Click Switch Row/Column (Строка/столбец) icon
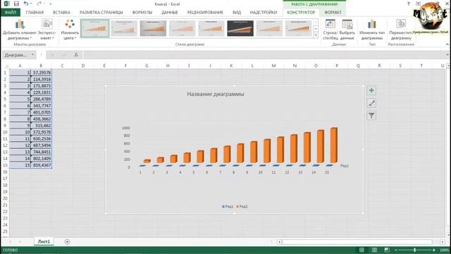Viewport: 451px width, 254px height. coord(330,30)
